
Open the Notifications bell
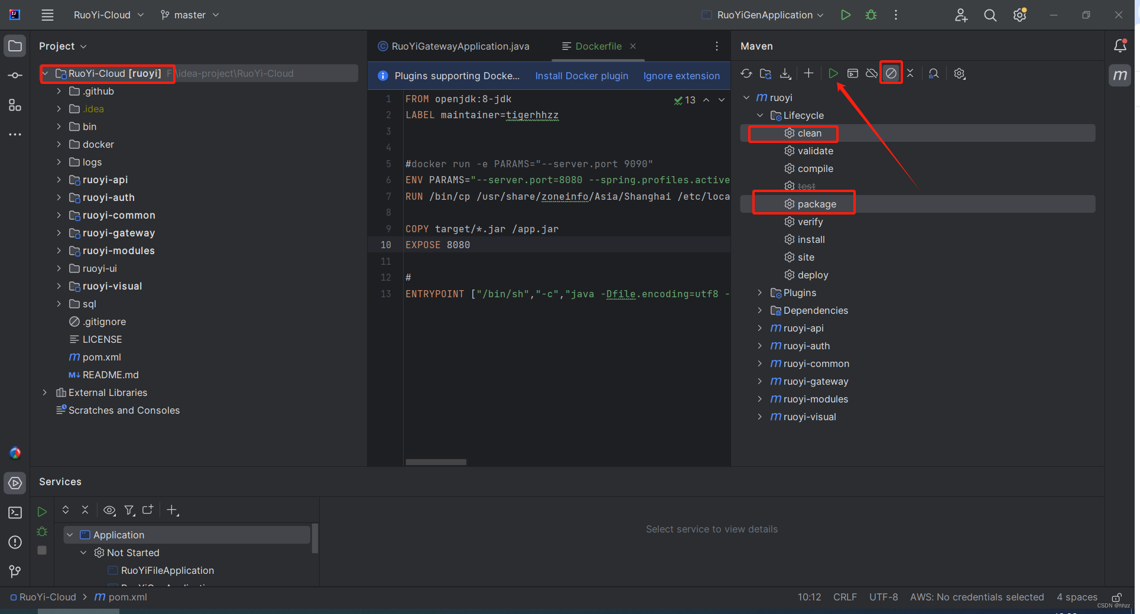coord(1119,46)
